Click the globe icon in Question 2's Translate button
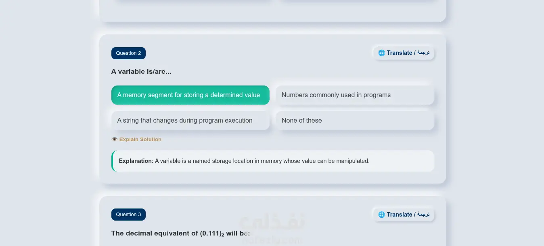 [381, 53]
